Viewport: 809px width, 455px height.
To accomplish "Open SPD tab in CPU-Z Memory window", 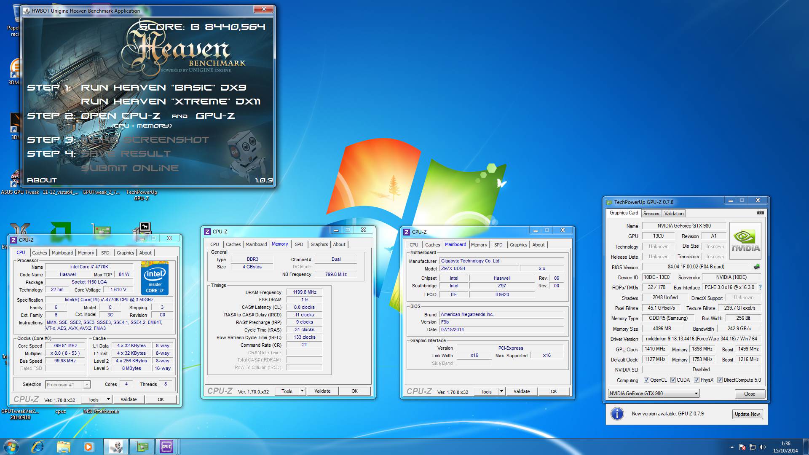I will pos(299,244).
